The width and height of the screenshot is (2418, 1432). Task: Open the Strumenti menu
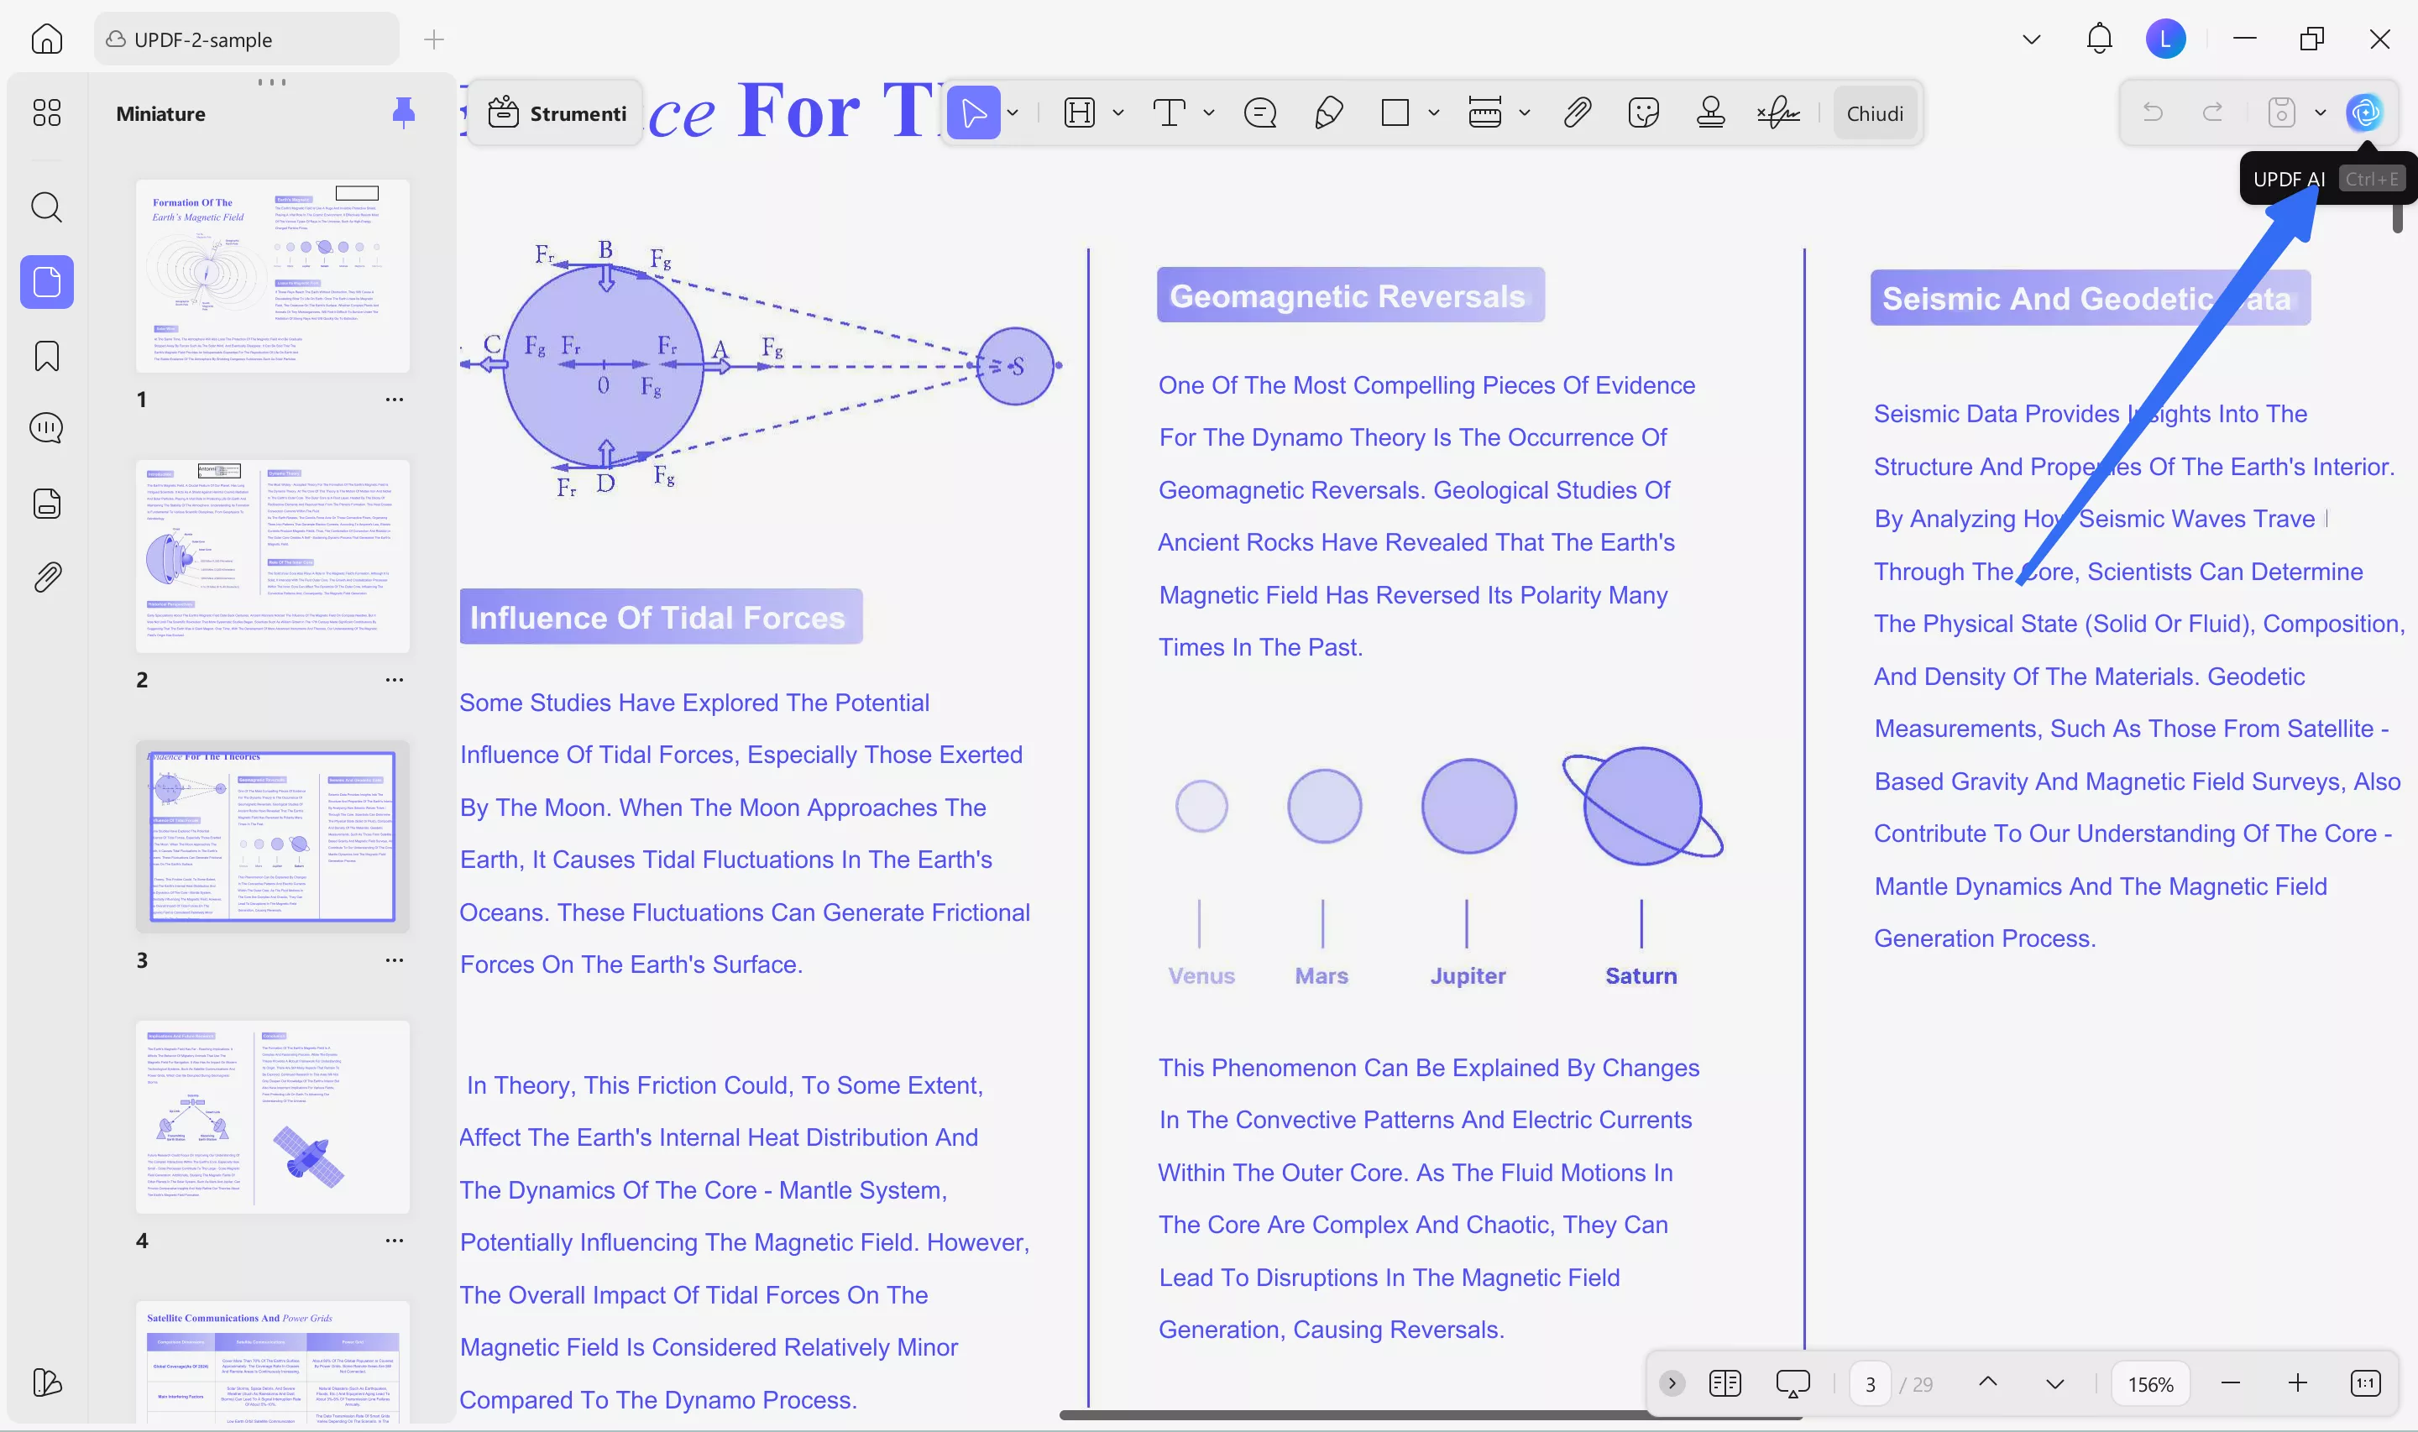557,113
